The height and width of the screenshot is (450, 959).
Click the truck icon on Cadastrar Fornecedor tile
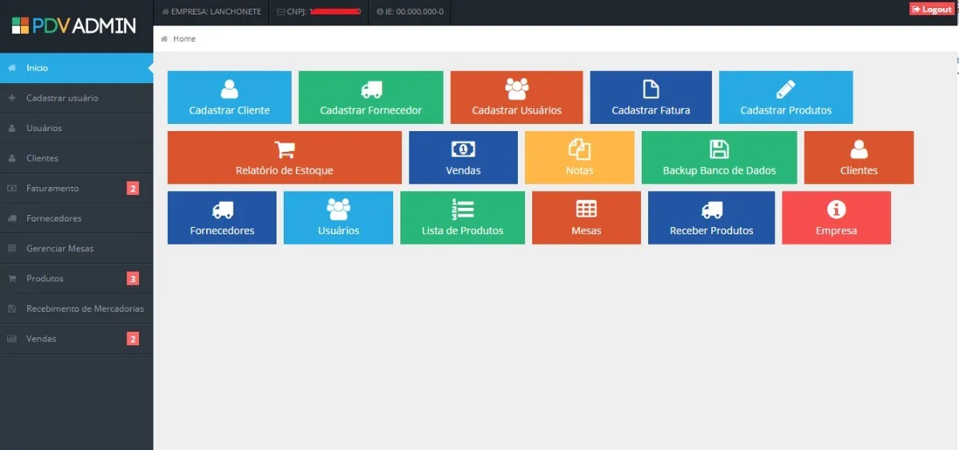click(x=371, y=90)
